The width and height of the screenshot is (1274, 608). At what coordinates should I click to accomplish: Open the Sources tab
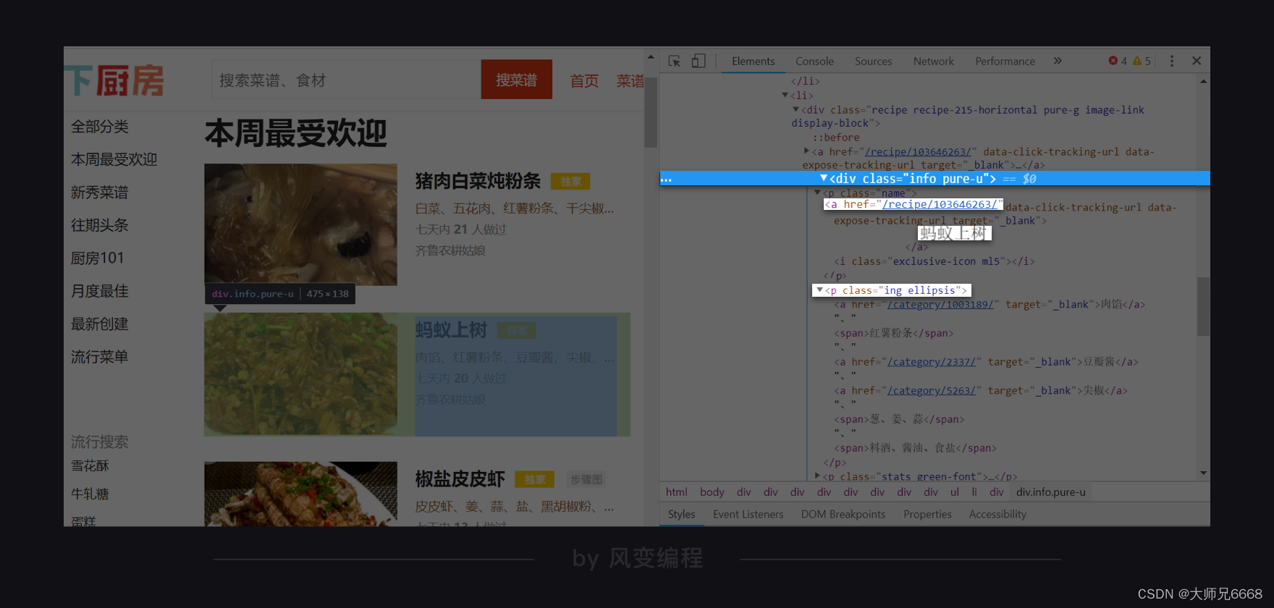pyautogui.click(x=873, y=62)
